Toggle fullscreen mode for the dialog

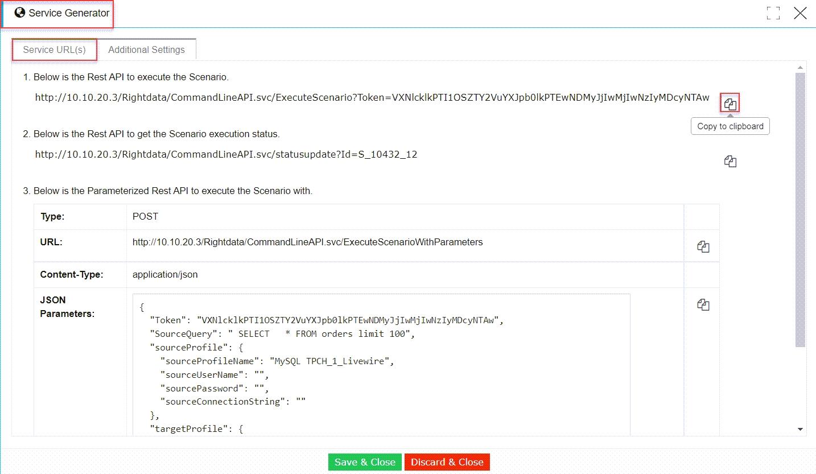(773, 13)
